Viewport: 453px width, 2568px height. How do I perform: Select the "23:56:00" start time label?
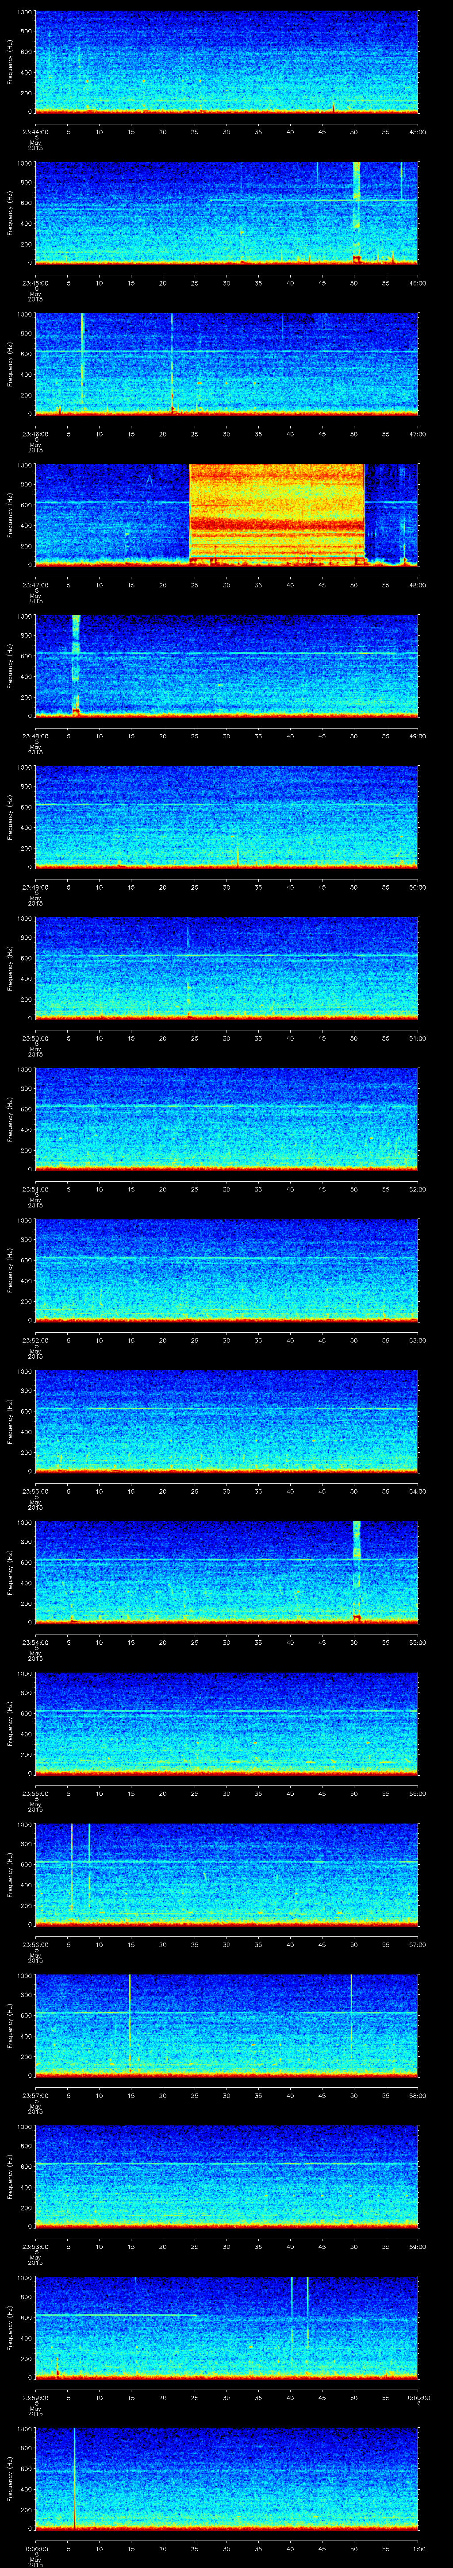(35, 1944)
